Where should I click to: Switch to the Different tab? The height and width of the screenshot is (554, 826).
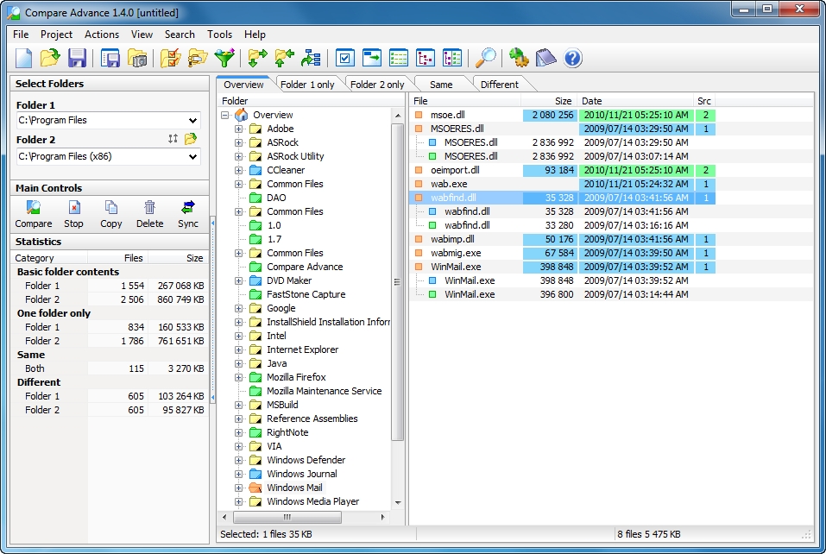point(500,85)
